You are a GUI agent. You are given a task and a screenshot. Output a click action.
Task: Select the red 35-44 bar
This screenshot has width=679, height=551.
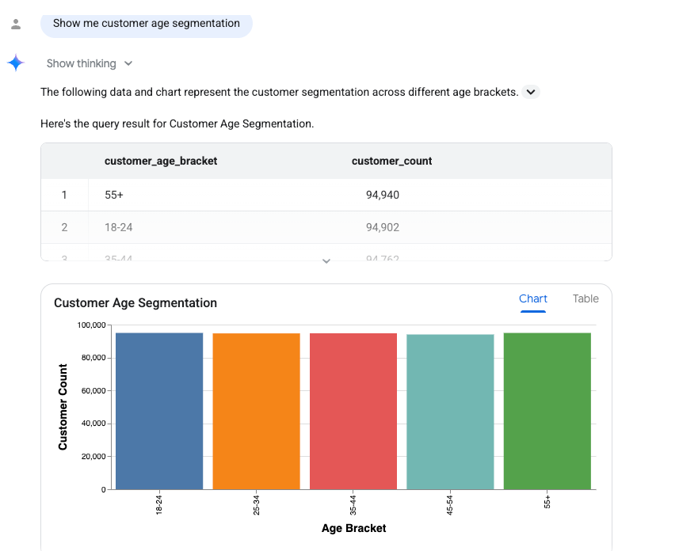tap(353, 411)
